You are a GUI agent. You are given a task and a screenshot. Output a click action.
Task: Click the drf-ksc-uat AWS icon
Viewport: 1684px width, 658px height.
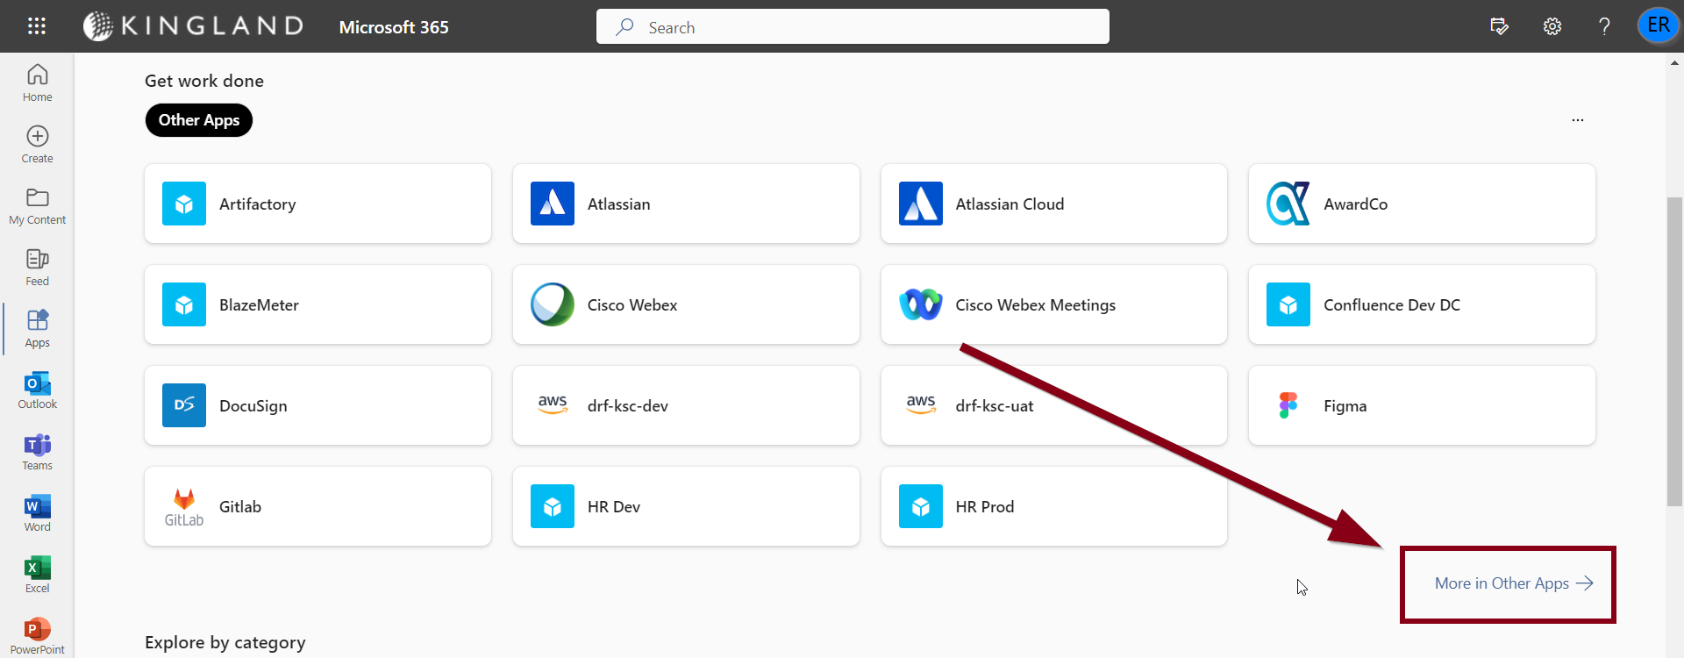pos(921,405)
